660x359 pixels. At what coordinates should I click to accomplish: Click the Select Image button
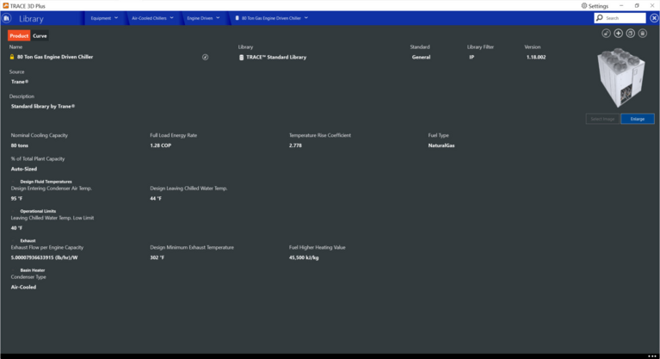coord(602,119)
